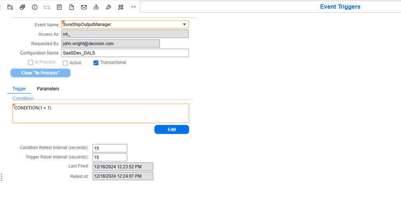Select the Trigger tab
The image size is (401, 217).
pos(19,89)
